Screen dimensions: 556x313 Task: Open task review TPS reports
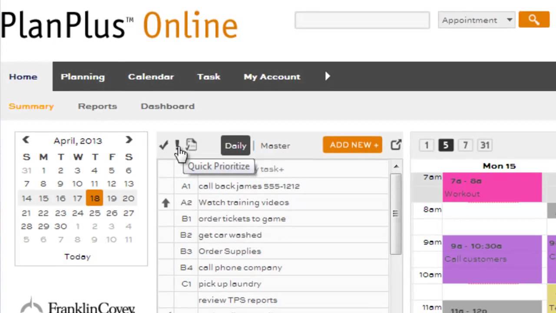[x=238, y=300]
